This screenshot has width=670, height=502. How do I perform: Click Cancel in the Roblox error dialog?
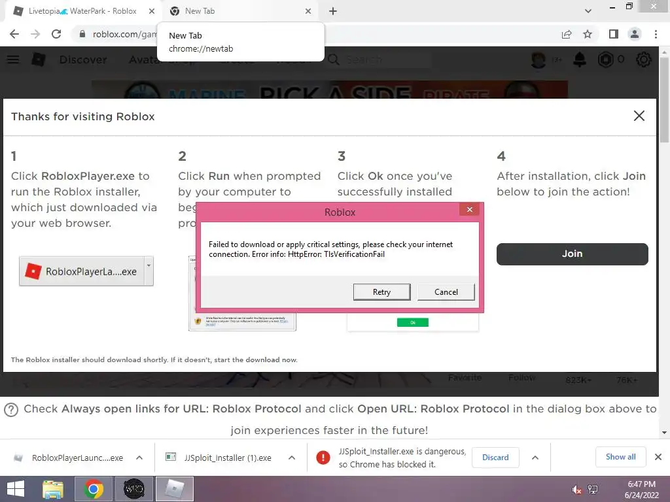point(446,292)
